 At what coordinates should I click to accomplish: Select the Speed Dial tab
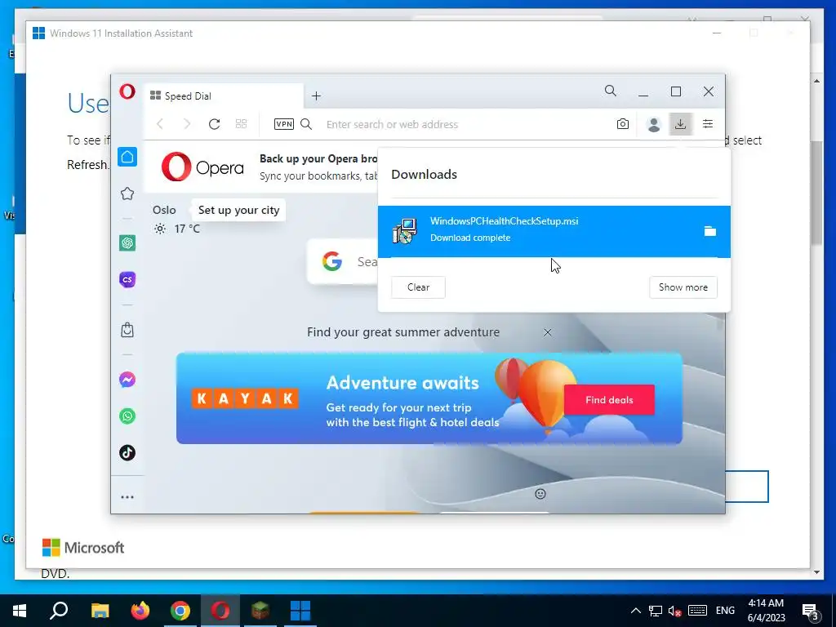coord(224,96)
